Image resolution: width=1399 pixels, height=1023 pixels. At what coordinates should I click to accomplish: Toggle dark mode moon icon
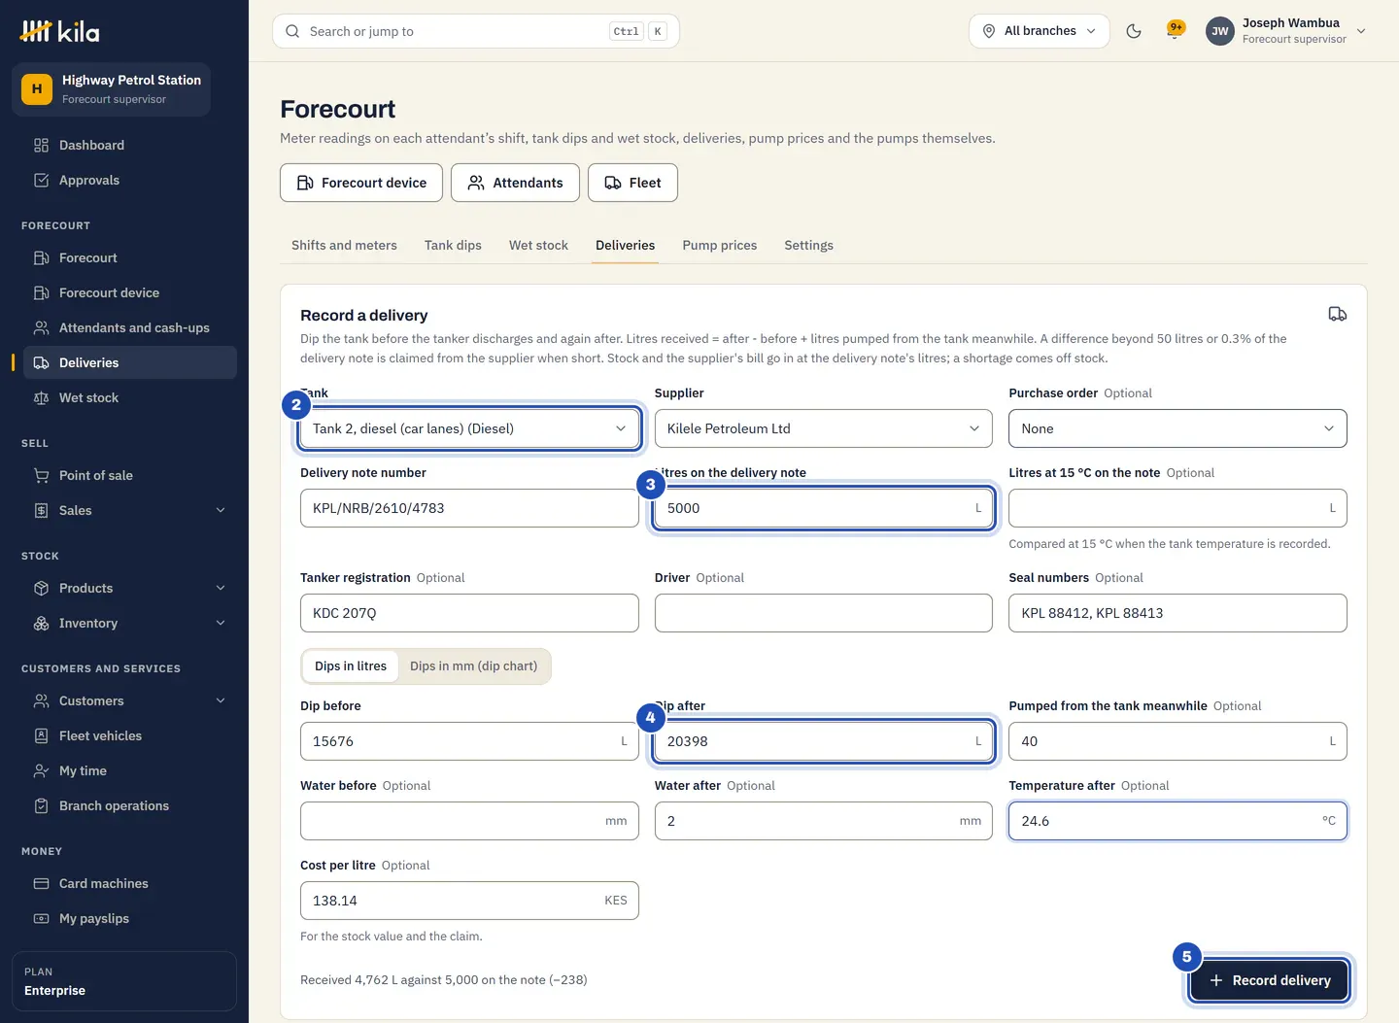click(x=1133, y=31)
